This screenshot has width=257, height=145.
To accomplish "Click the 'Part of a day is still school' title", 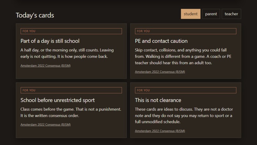I will pos(50,41).
